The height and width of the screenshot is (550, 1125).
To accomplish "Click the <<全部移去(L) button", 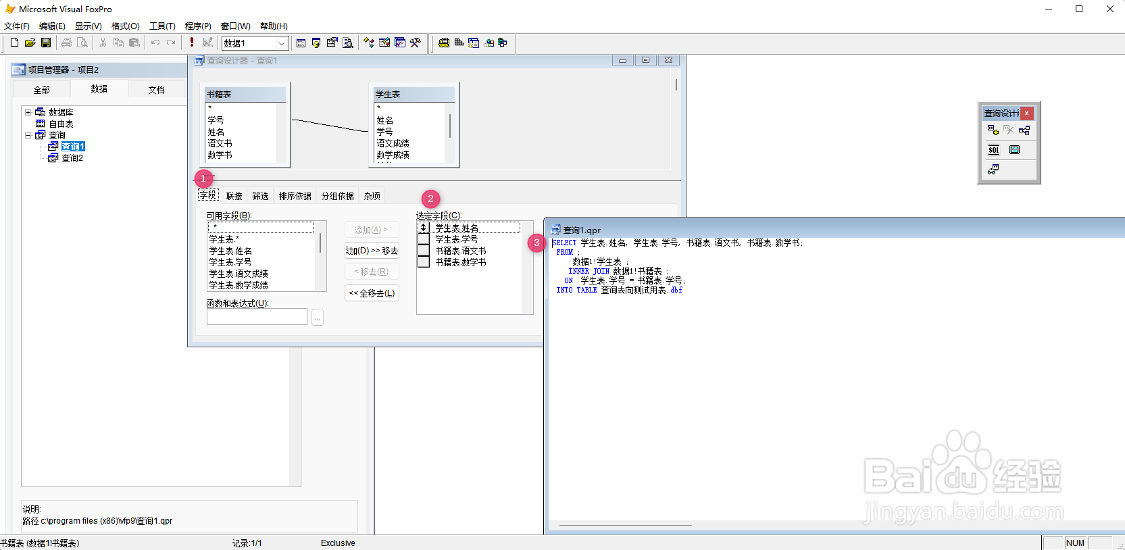I will pyautogui.click(x=372, y=293).
